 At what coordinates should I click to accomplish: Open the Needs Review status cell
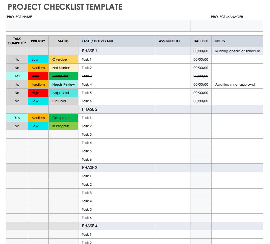point(63,85)
